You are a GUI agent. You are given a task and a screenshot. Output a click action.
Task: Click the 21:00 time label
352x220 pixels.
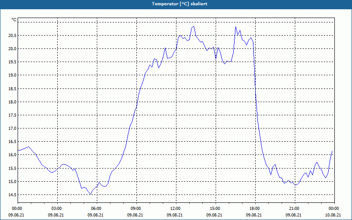click(x=293, y=209)
